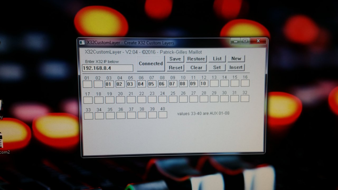Select the empty slot 20 box

(120, 100)
